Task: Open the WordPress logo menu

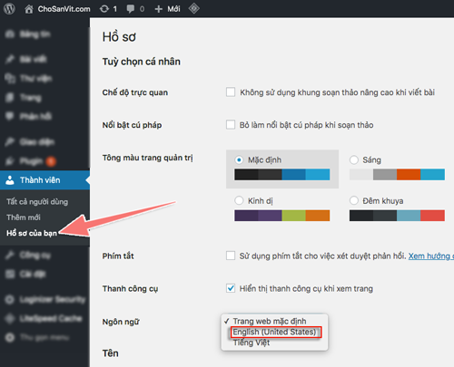Action: click(x=9, y=8)
